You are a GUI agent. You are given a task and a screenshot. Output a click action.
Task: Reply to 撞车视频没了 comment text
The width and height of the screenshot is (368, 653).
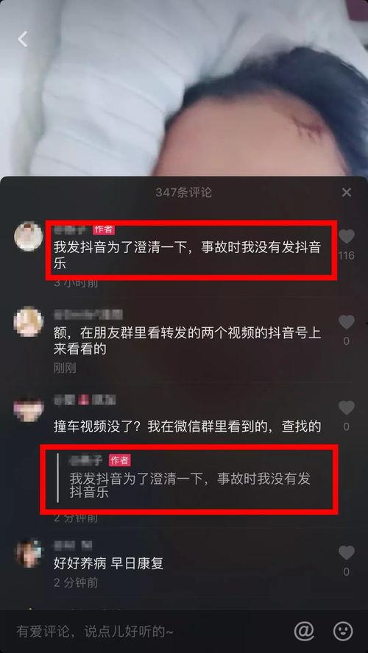(x=187, y=427)
